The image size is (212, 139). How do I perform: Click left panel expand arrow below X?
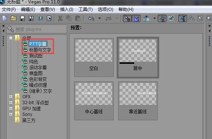coord(4,31)
